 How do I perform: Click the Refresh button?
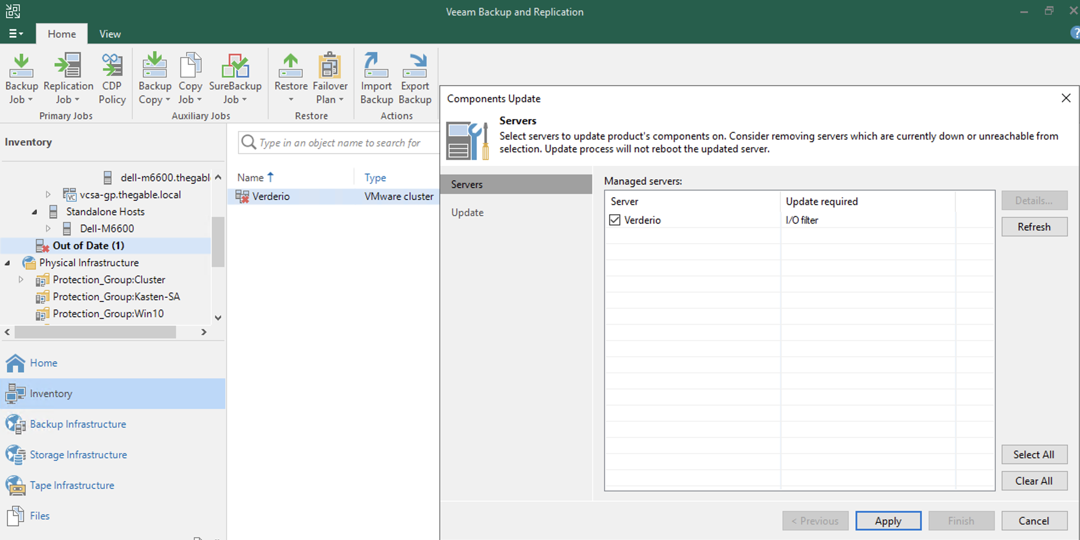pyautogui.click(x=1034, y=227)
